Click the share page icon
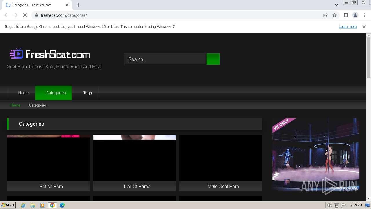 [x=325, y=15]
